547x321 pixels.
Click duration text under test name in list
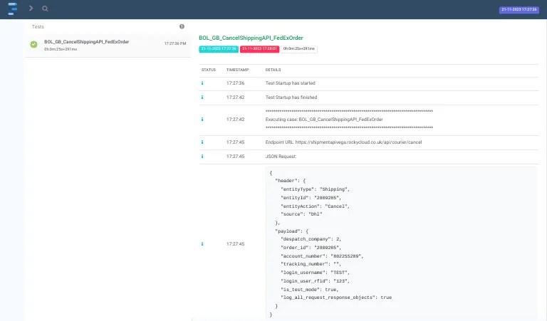point(61,50)
